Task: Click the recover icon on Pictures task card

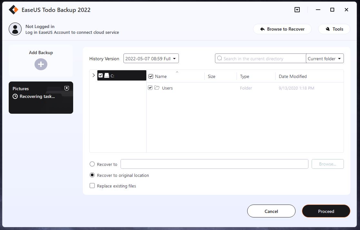Action: (67, 88)
